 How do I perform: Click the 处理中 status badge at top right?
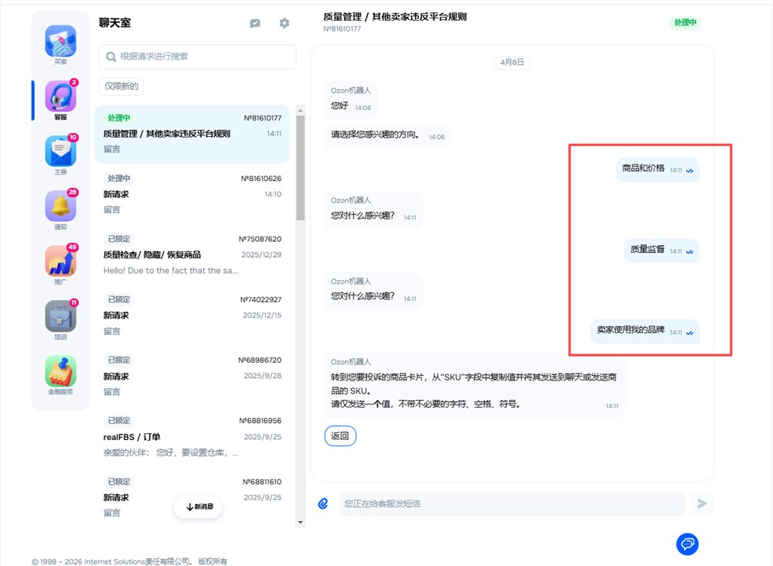point(685,23)
